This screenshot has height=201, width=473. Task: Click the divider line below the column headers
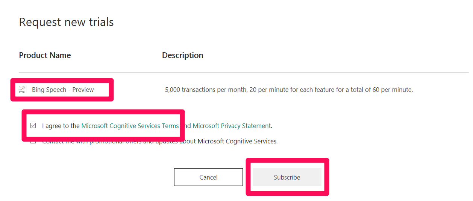pyautogui.click(x=244, y=72)
